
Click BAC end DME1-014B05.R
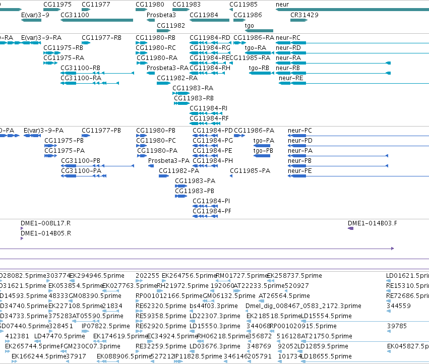(46, 233)
